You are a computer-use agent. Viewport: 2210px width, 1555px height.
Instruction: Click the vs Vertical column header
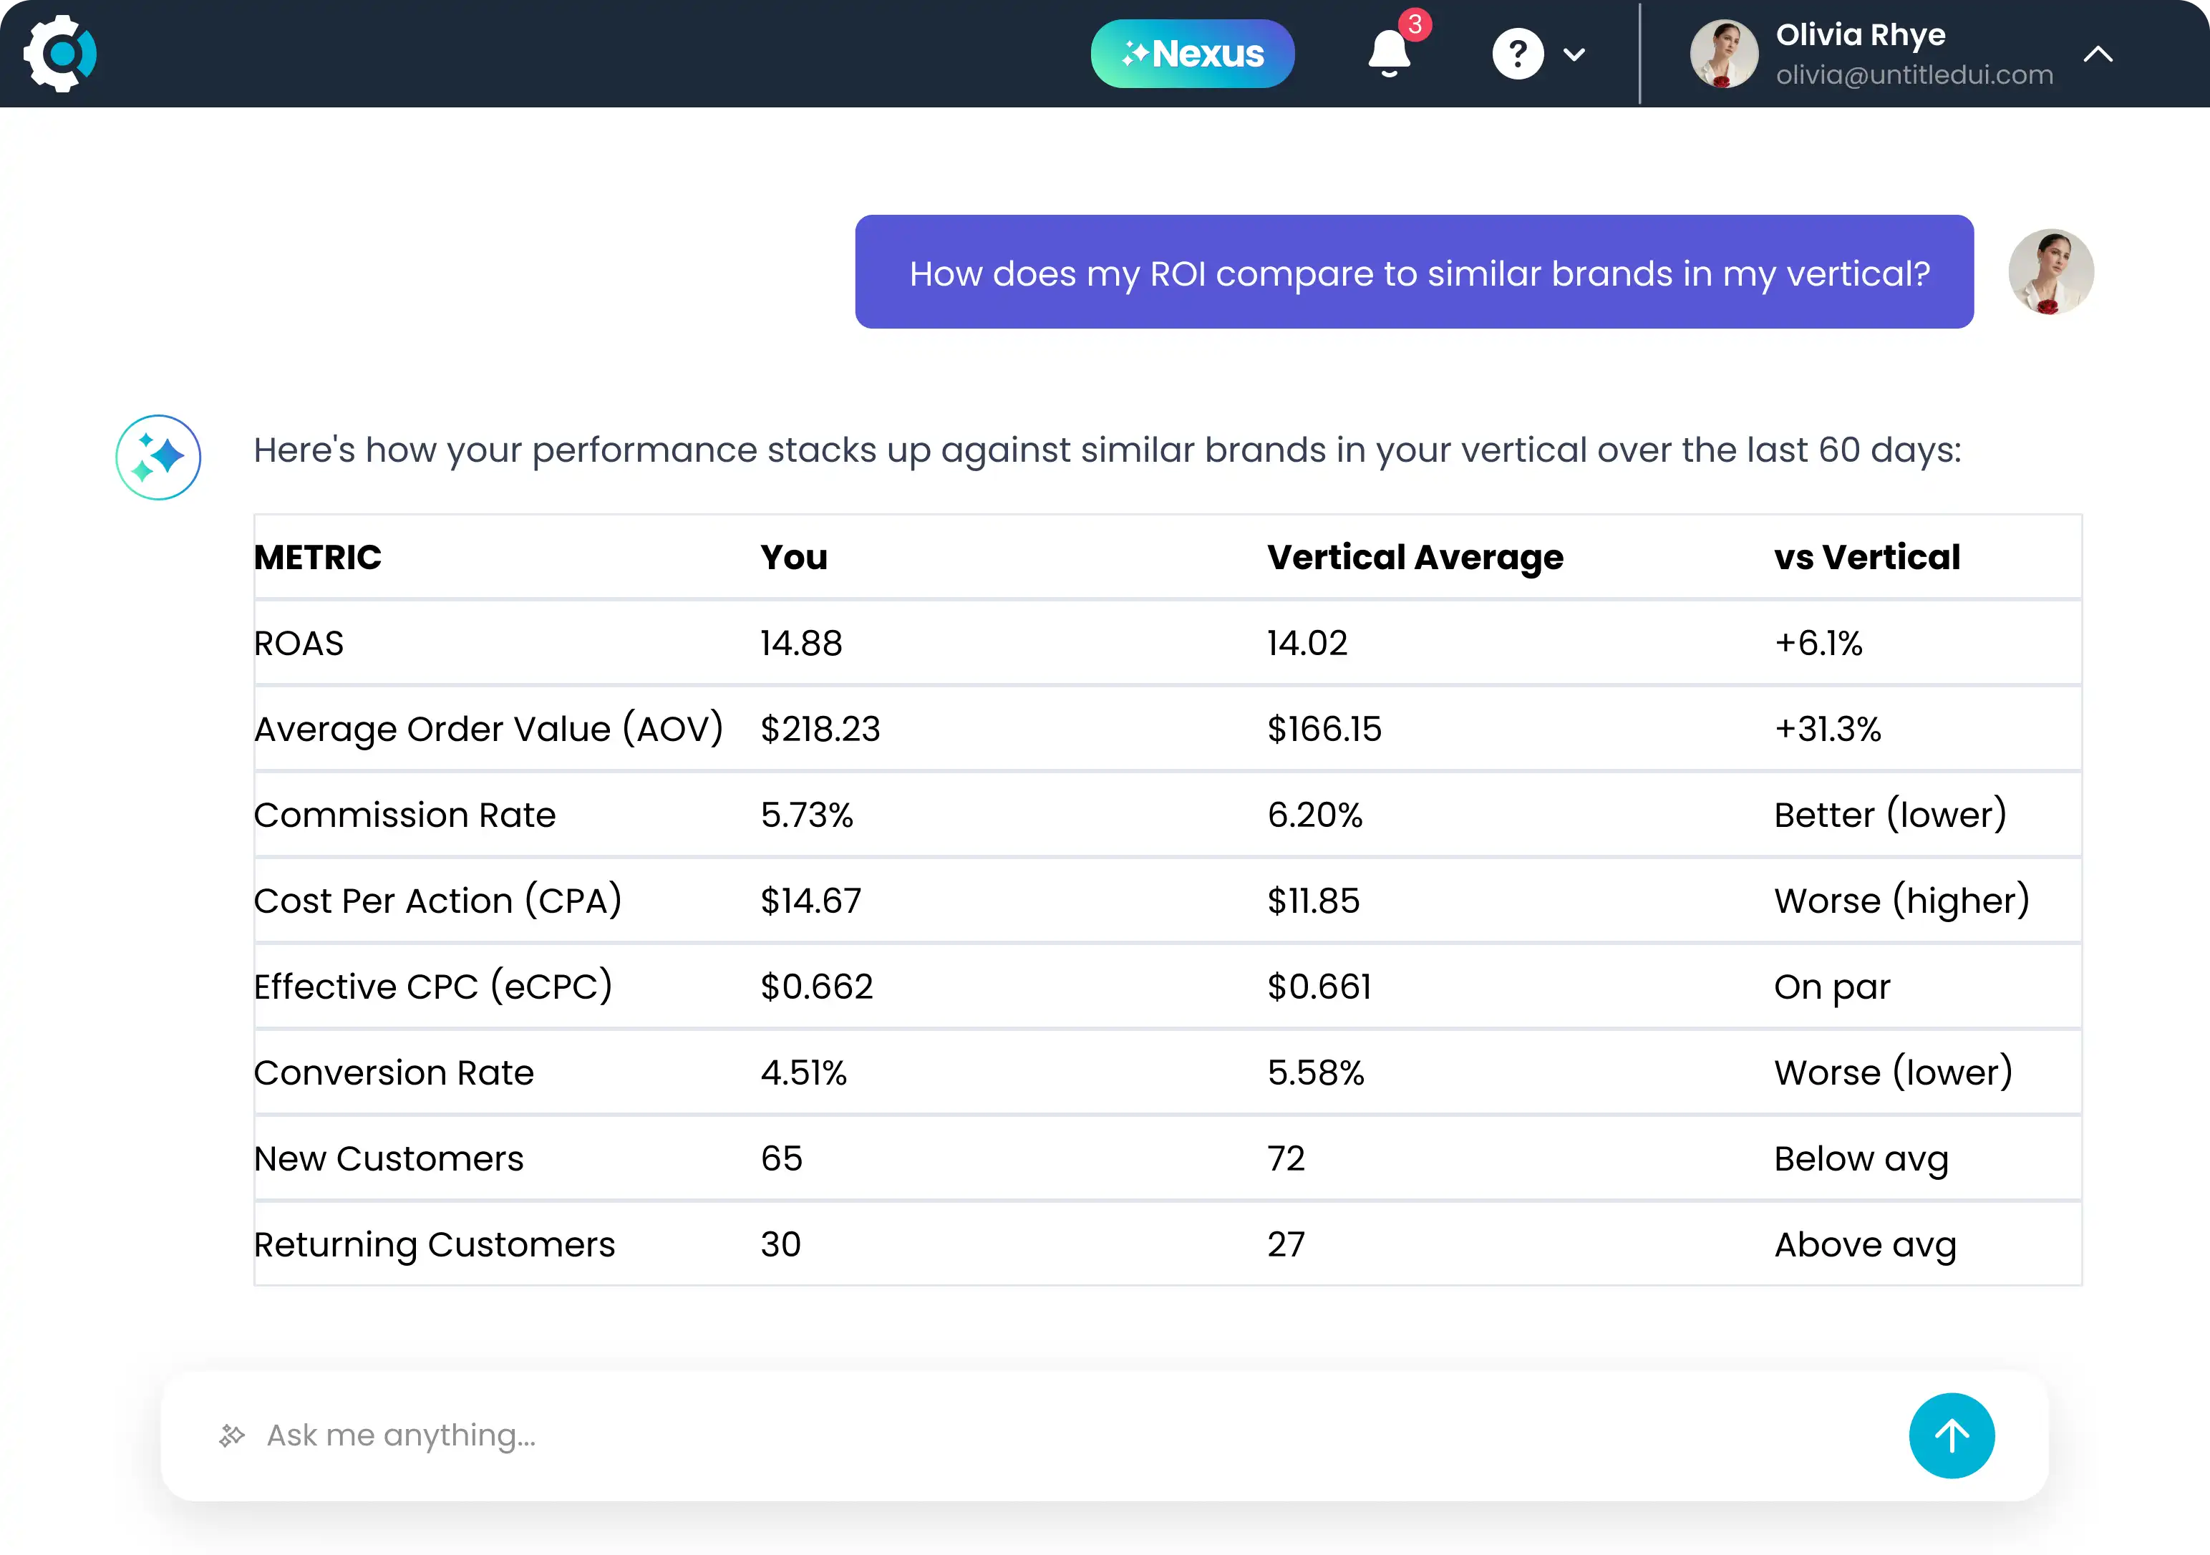(1867, 558)
